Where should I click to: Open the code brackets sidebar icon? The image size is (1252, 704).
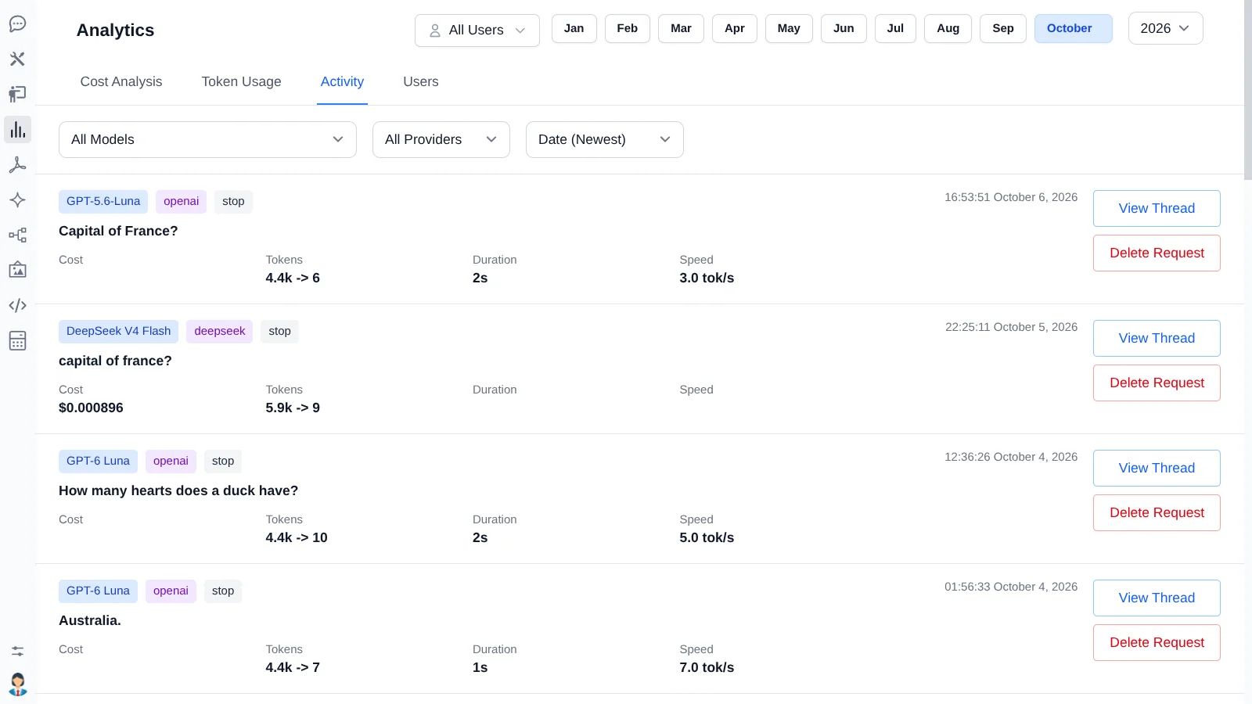tap(17, 305)
